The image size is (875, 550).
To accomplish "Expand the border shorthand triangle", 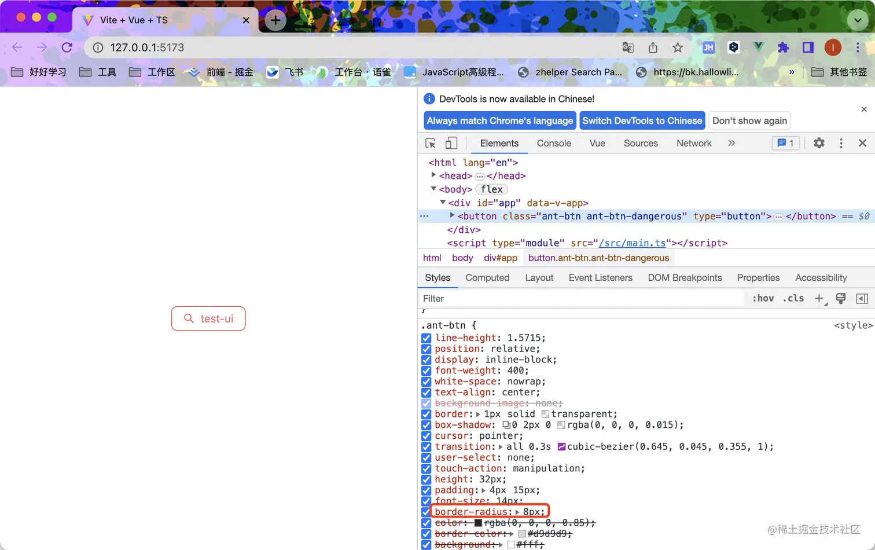I will (x=478, y=414).
